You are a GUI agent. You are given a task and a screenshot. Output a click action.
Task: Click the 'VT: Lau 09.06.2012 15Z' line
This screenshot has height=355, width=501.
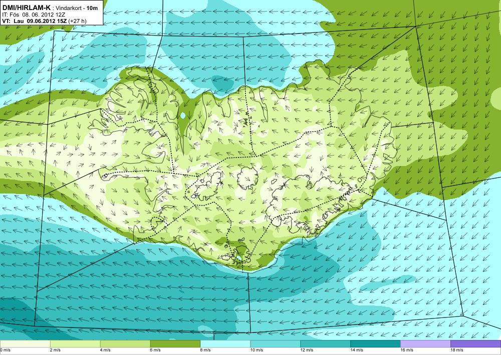(34, 21)
